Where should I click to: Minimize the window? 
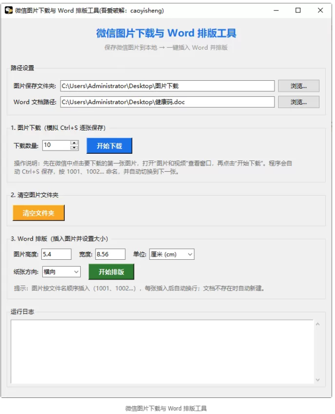(x=276, y=10)
